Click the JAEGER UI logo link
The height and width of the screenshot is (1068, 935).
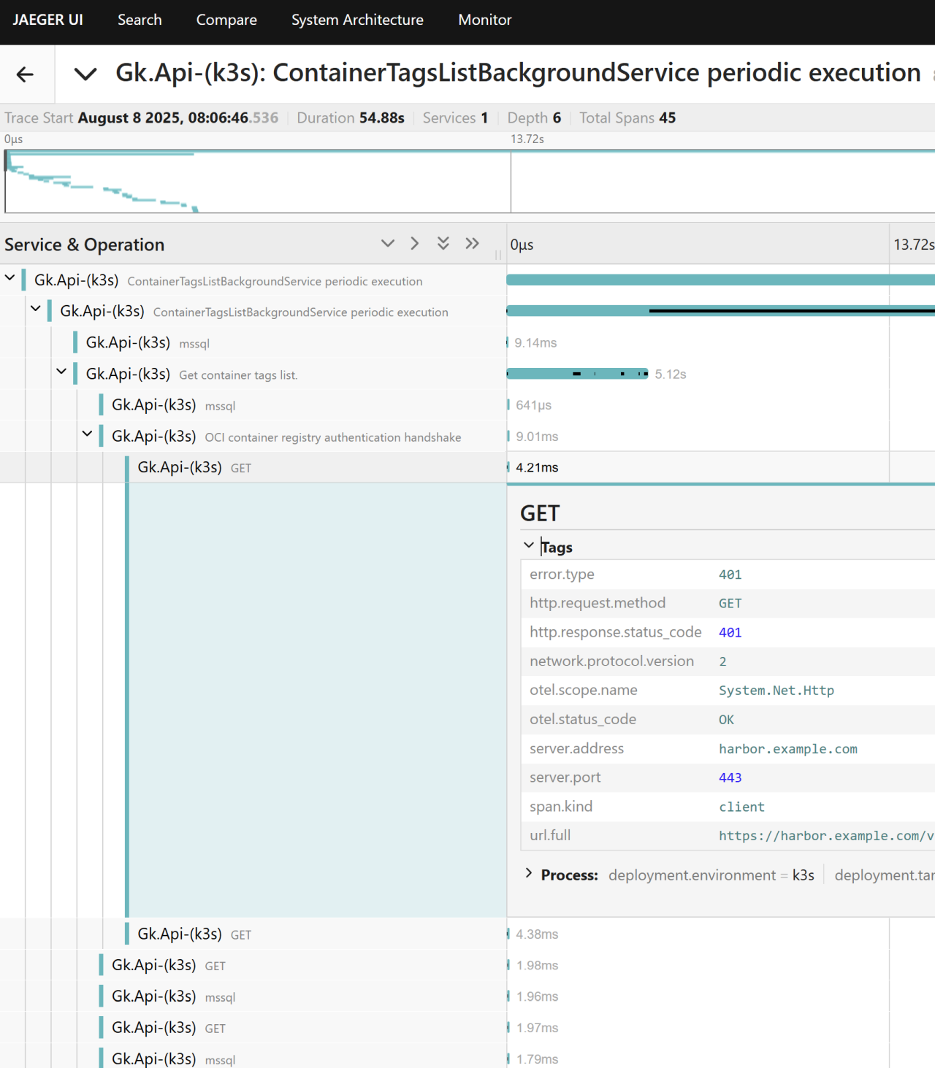pyautogui.click(x=47, y=20)
